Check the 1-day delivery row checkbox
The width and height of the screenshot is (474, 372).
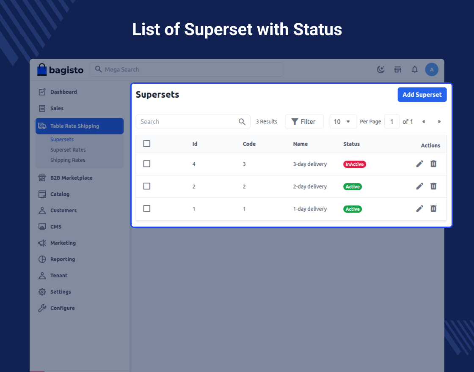(x=146, y=209)
